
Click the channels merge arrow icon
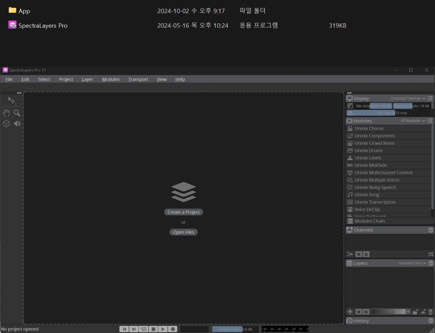click(x=350, y=254)
